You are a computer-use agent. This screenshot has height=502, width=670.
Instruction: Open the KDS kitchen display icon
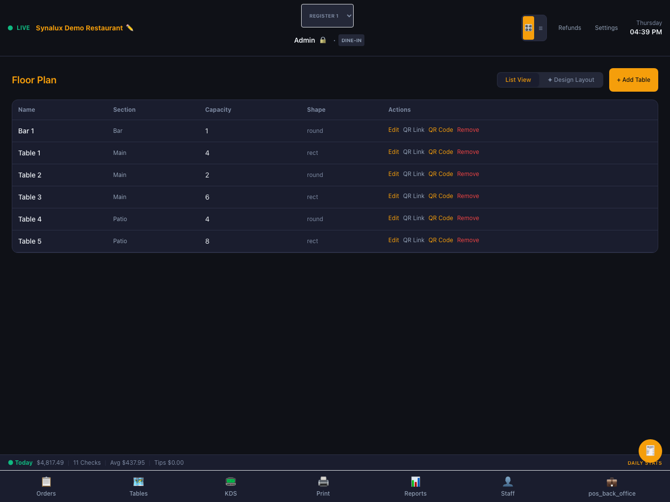coord(231,481)
